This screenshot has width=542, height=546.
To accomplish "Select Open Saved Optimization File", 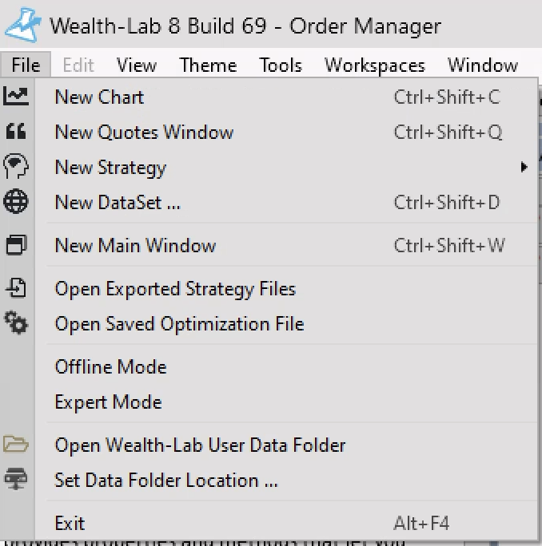I will tap(179, 324).
